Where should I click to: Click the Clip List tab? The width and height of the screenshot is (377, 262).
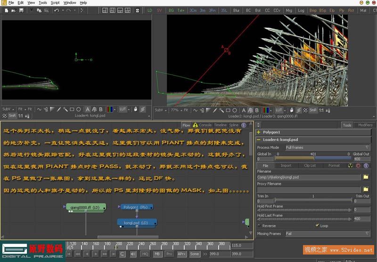pos(310,165)
